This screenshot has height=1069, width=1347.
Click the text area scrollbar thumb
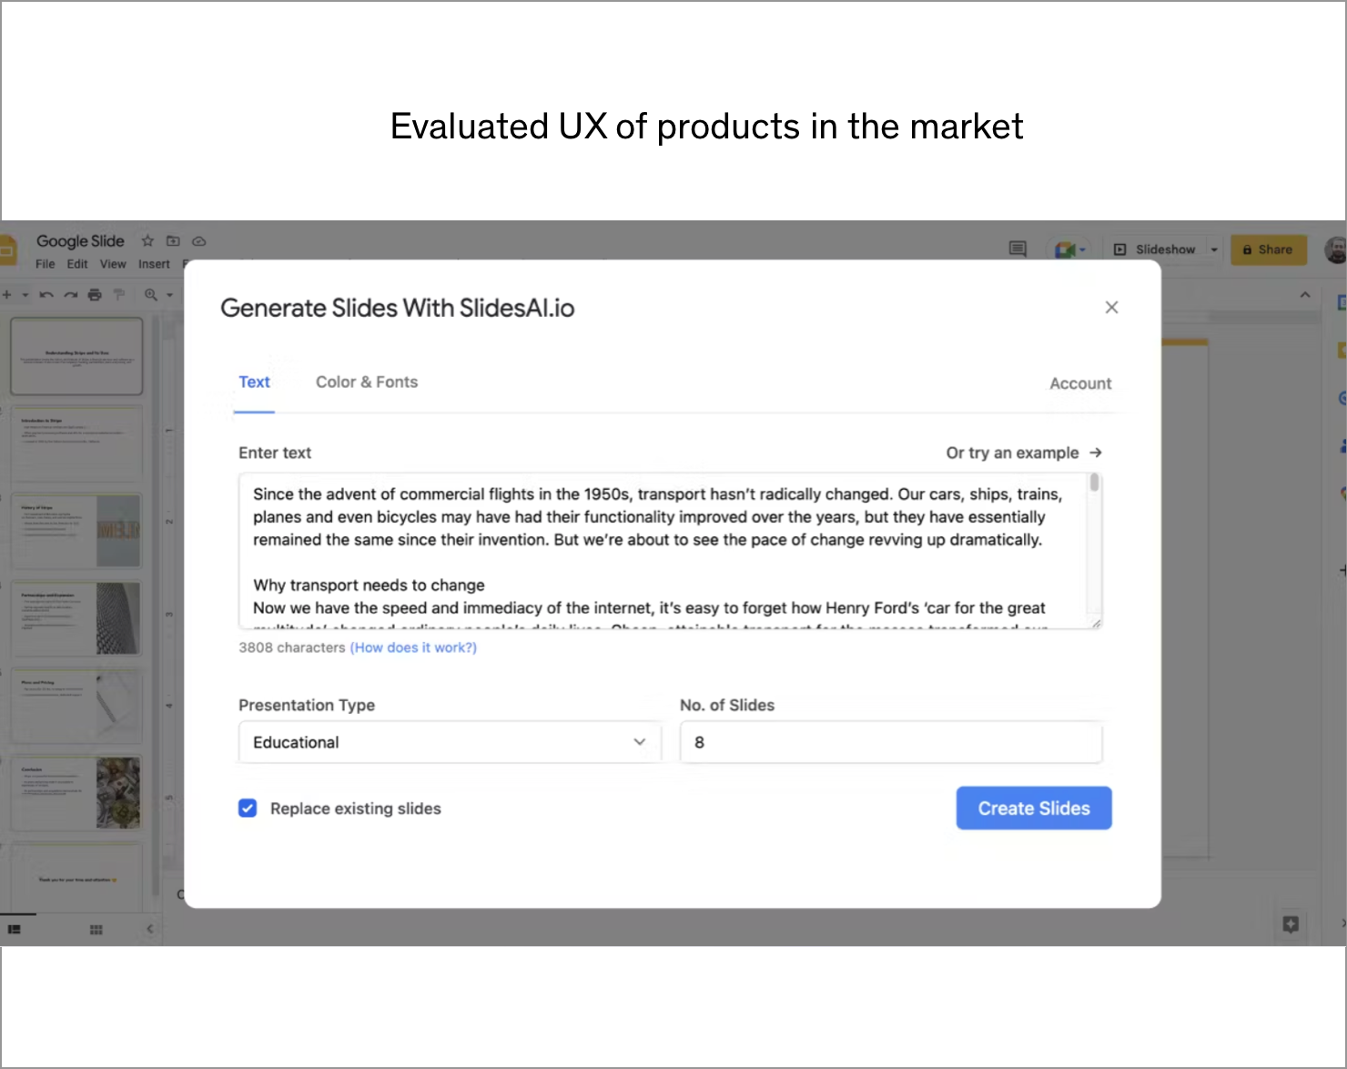[x=1094, y=483]
